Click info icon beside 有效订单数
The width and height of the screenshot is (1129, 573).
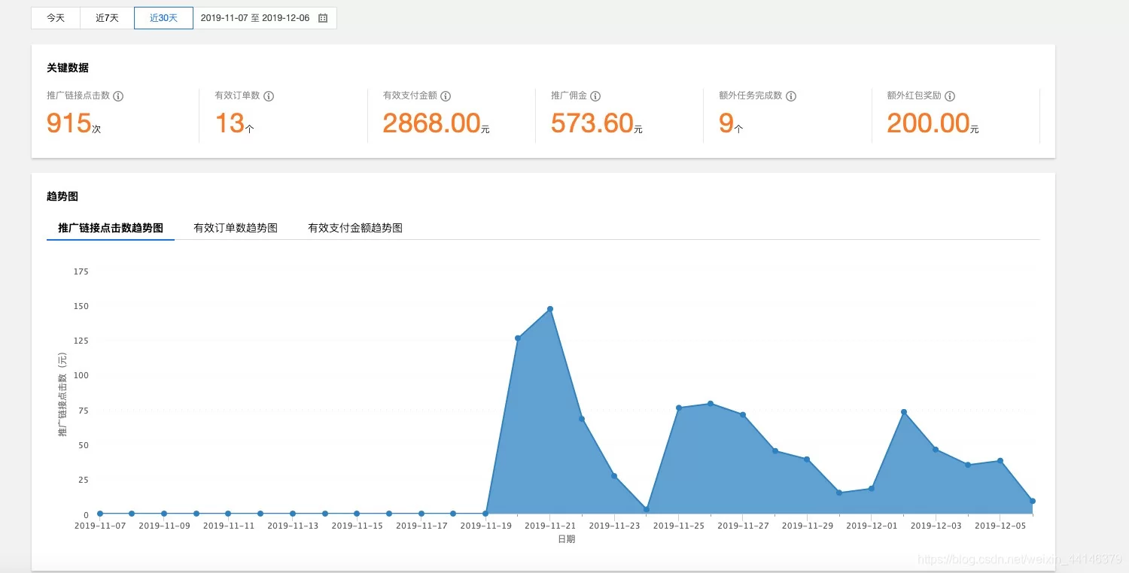click(269, 96)
